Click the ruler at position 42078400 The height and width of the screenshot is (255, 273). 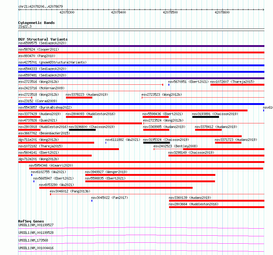(x=119, y=12)
